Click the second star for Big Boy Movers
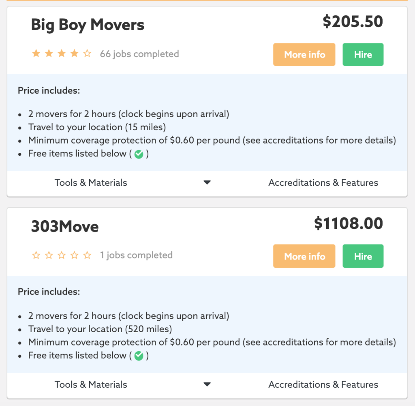 tap(49, 53)
